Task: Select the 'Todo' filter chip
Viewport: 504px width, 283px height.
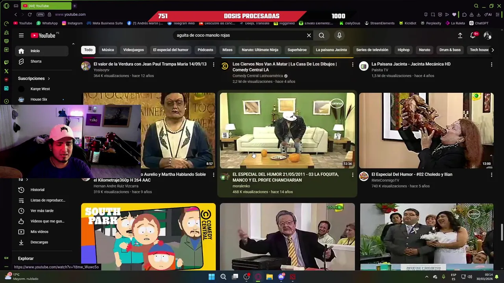Action: 88,50
